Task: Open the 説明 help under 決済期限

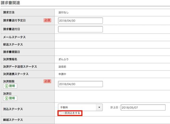Action: pyautogui.click(x=10, y=86)
